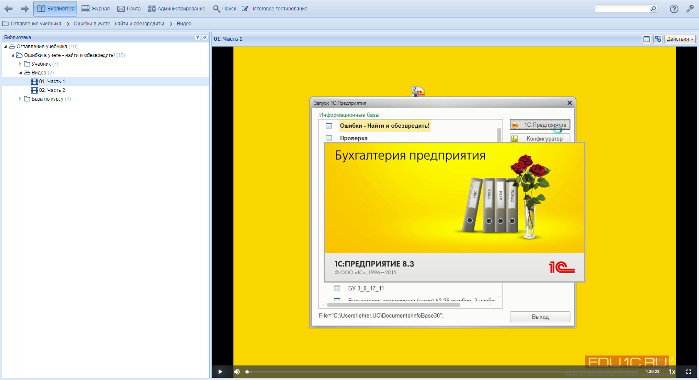Mute the video sound
Viewport: 699px width, 380px height.
[237, 372]
